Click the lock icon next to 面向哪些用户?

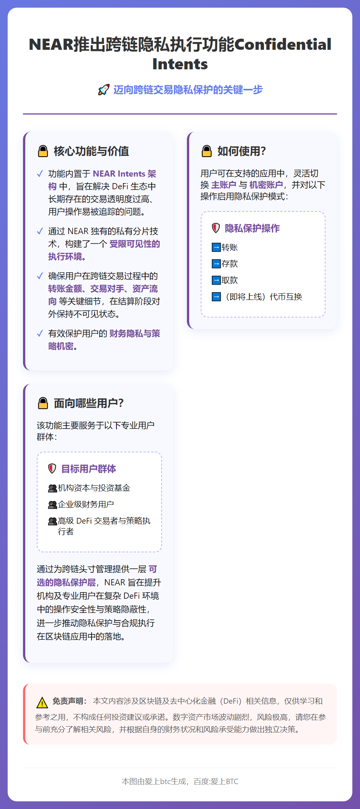(x=43, y=403)
